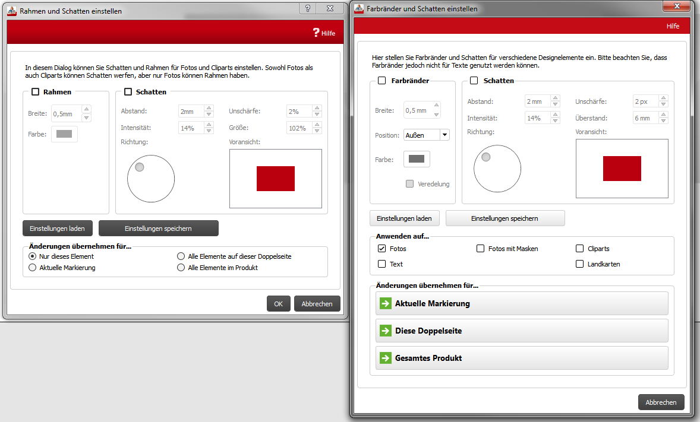Enable Schatten checkbox in the right dialog
Viewport: 700px width, 422px height.
(x=474, y=81)
